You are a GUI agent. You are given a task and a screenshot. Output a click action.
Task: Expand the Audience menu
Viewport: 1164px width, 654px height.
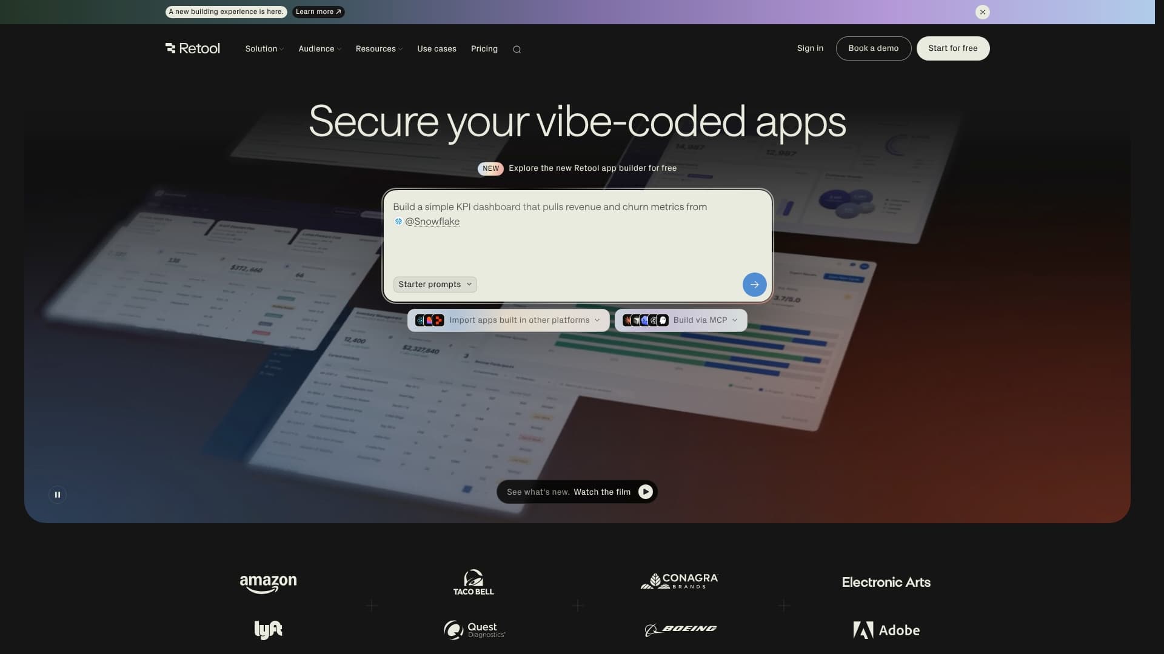pyautogui.click(x=319, y=49)
